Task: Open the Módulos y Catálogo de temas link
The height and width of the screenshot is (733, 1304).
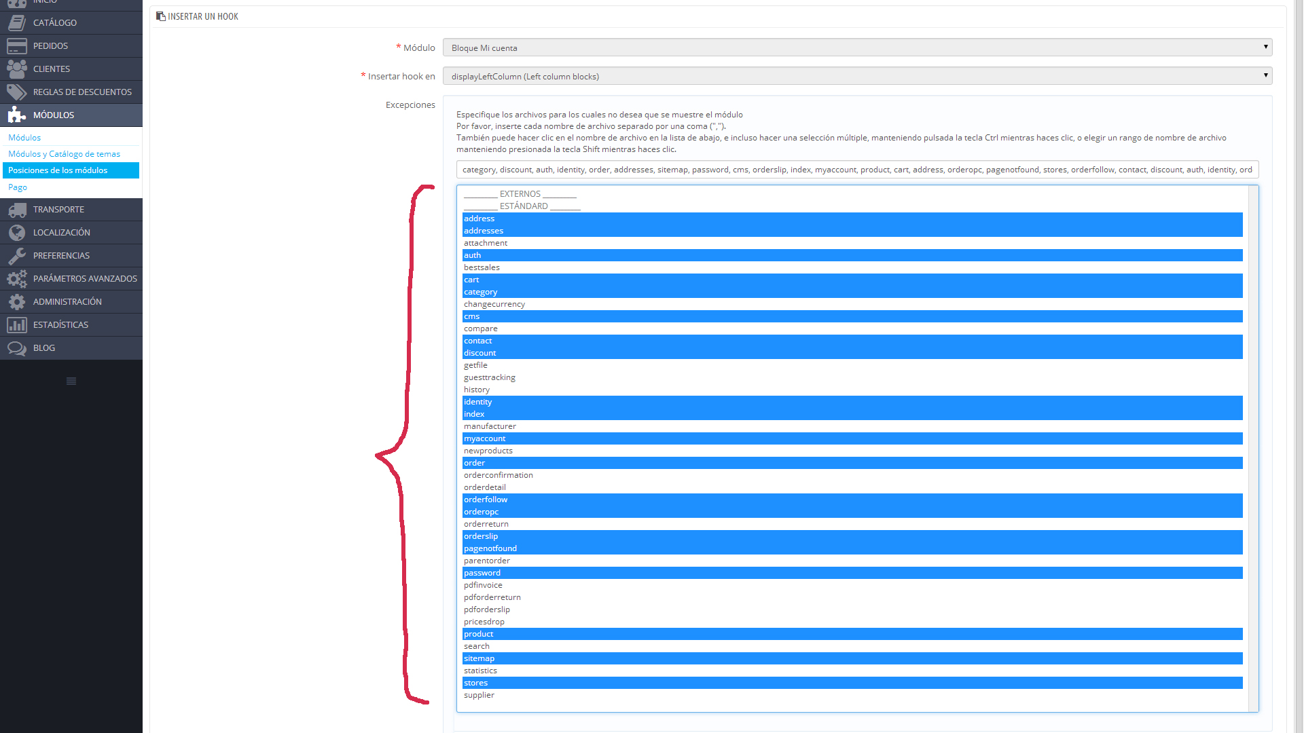Action: pyautogui.click(x=64, y=154)
